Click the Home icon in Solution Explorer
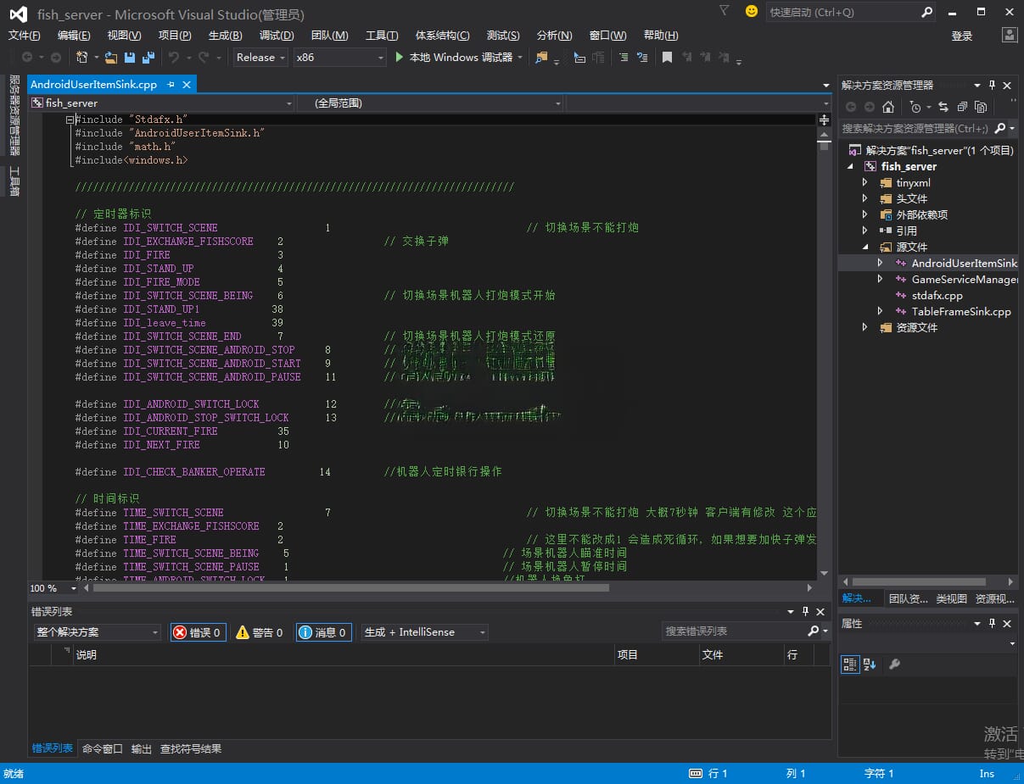The height and width of the screenshot is (784, 1024). click(887, 107)
